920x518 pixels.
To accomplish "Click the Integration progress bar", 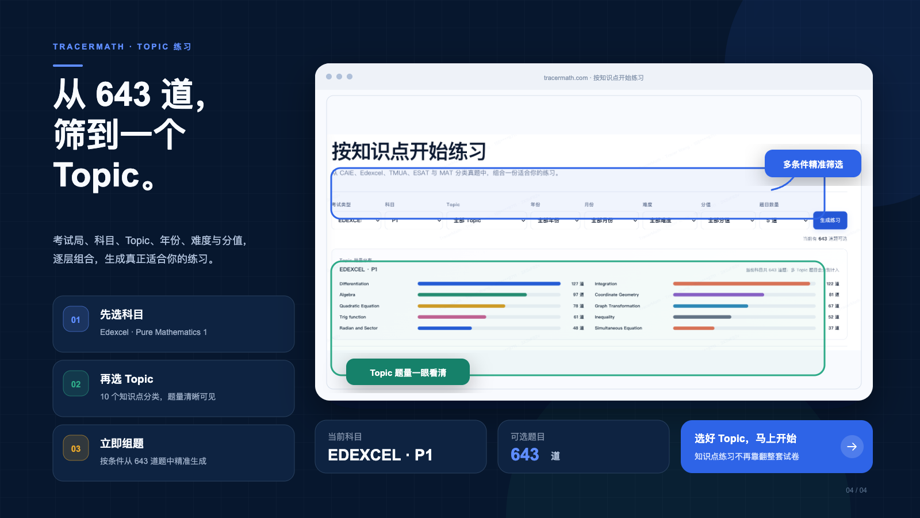I will click(x=744, y=284).
